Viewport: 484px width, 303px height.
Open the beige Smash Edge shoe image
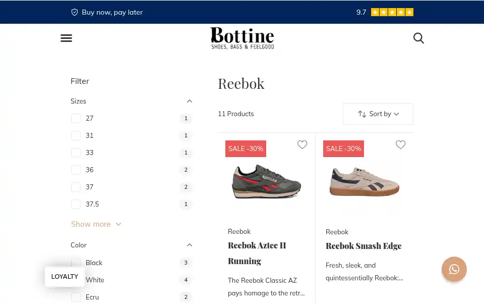pos(364,182)
